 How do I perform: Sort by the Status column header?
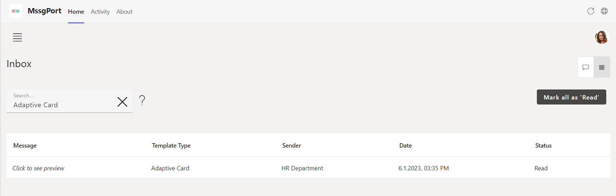[543, 146]
